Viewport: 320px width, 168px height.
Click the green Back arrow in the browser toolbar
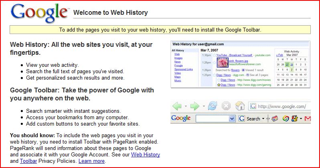[x=177, y=106]
